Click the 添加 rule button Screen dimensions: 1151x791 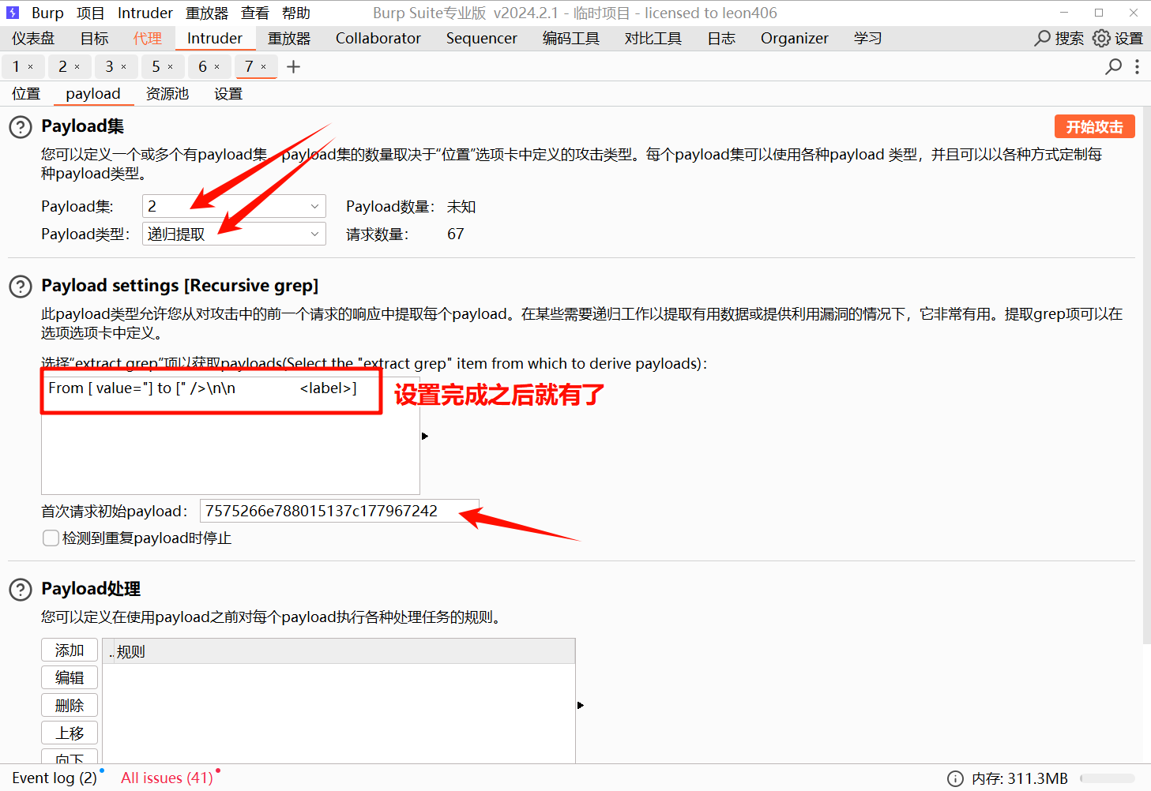[x=70, y=650]
